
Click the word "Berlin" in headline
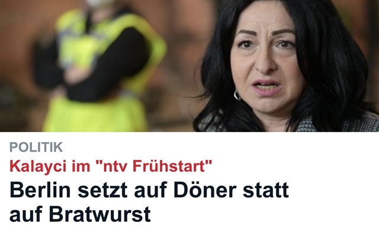click(40, 191)
